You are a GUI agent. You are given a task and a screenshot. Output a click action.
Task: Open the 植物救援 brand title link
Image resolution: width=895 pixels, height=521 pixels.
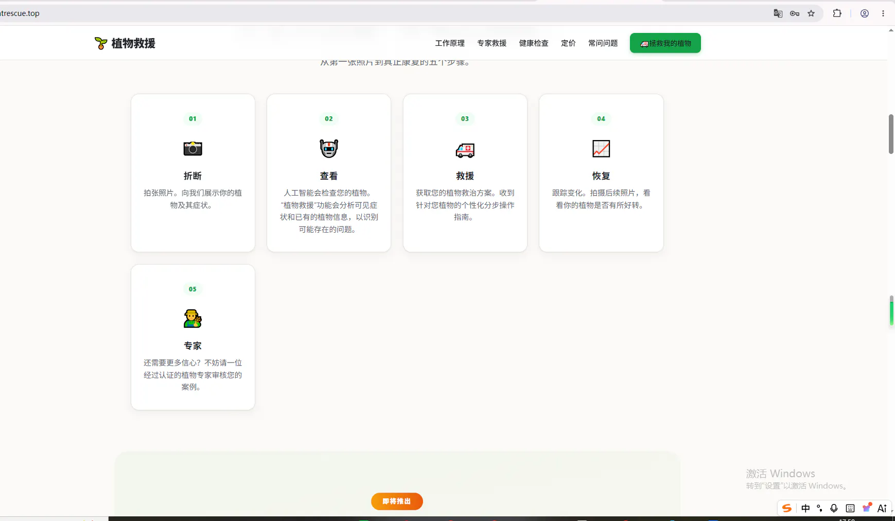click(x=133, y=43)
